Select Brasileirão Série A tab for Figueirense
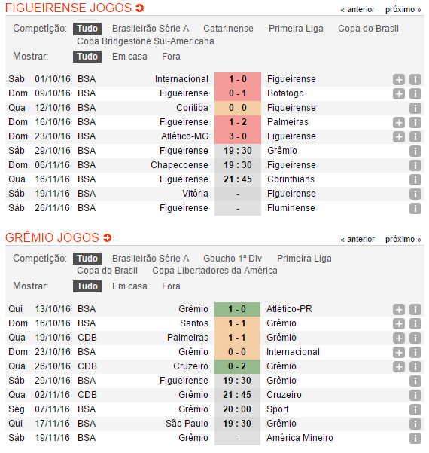429x453 pixels. (x=151, y=29)
